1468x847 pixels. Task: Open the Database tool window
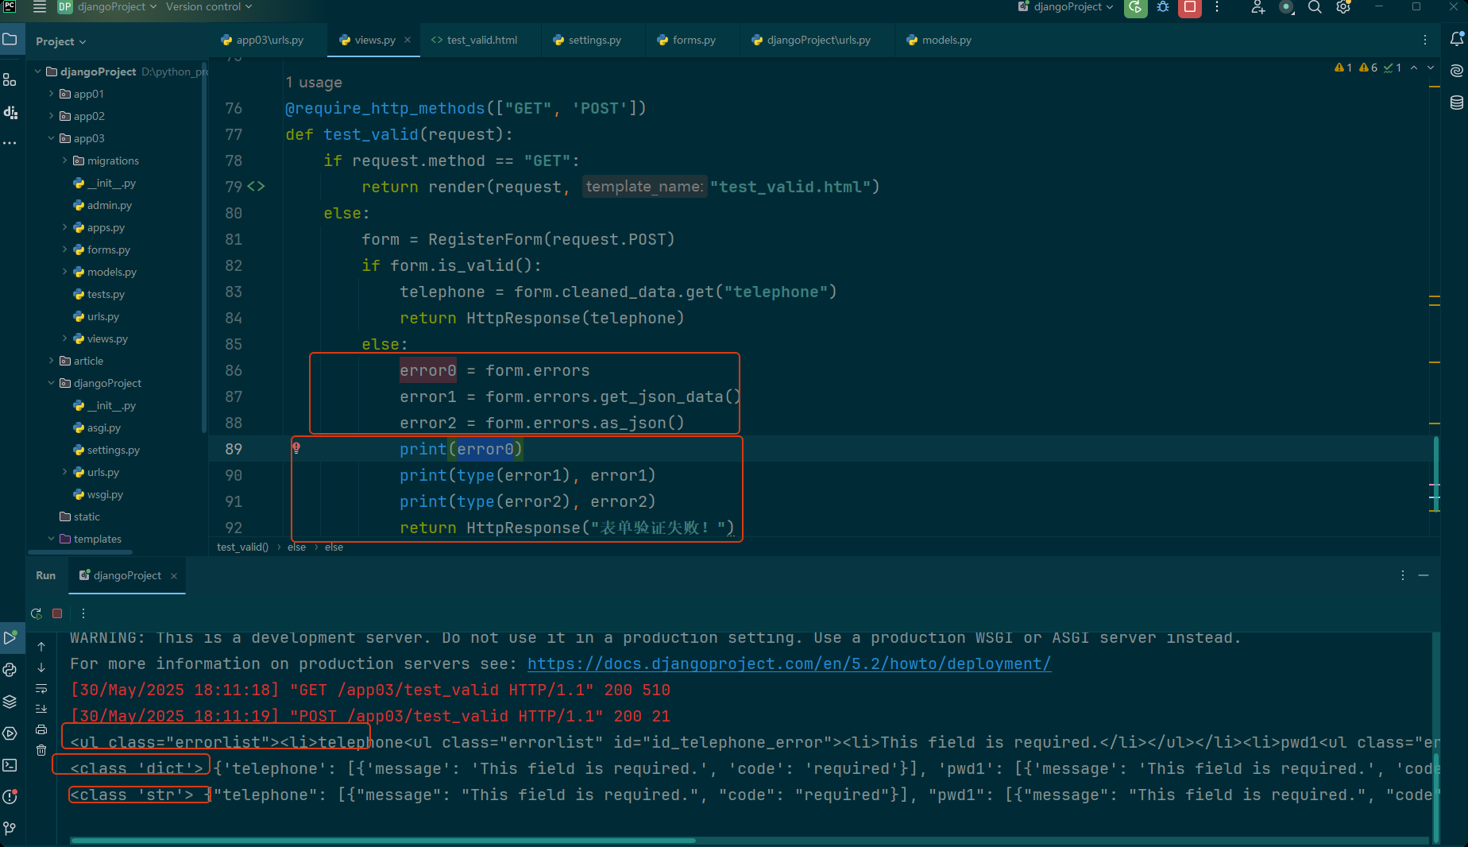coord(1457,102)
